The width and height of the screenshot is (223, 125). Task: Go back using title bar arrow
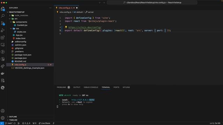pos(100,2)
